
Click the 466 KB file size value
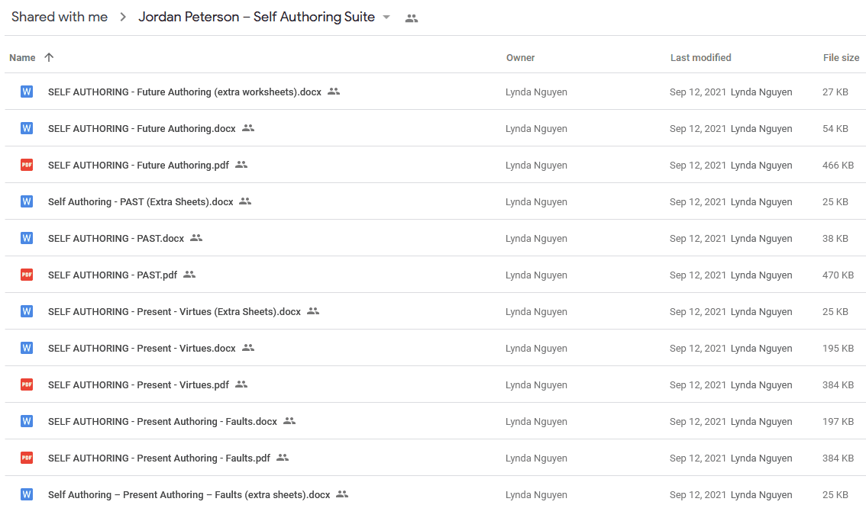click(838, 165)
